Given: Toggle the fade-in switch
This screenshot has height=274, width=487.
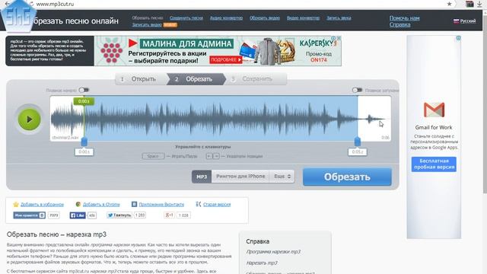Looking at the screenshot, I should coord(84,90).
